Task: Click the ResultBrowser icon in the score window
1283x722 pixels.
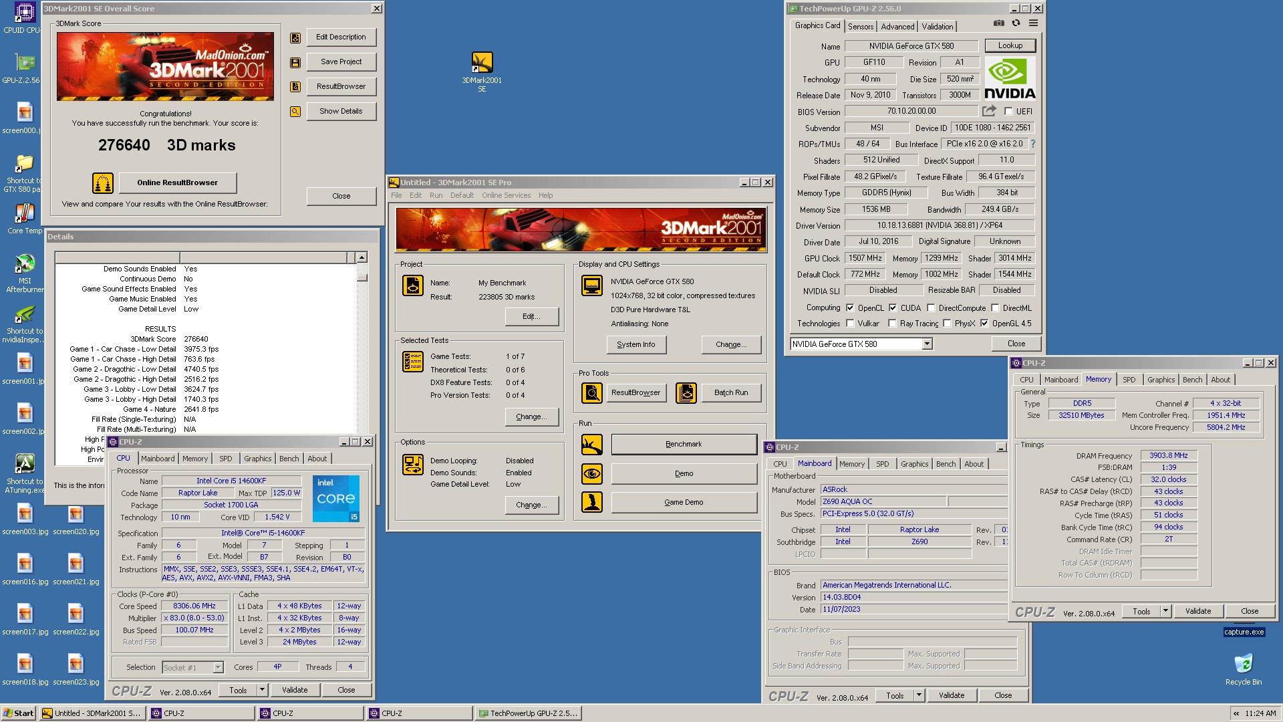Action: pyautogui.click(x=295, y=87)
